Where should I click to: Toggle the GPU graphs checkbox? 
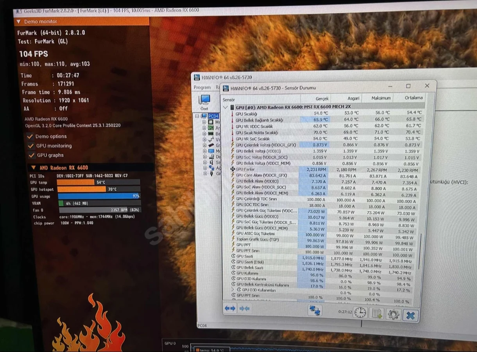pos(31,155)
